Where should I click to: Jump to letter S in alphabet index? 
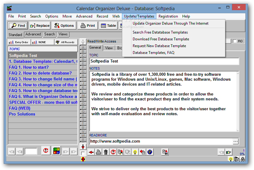coord(83,119)
